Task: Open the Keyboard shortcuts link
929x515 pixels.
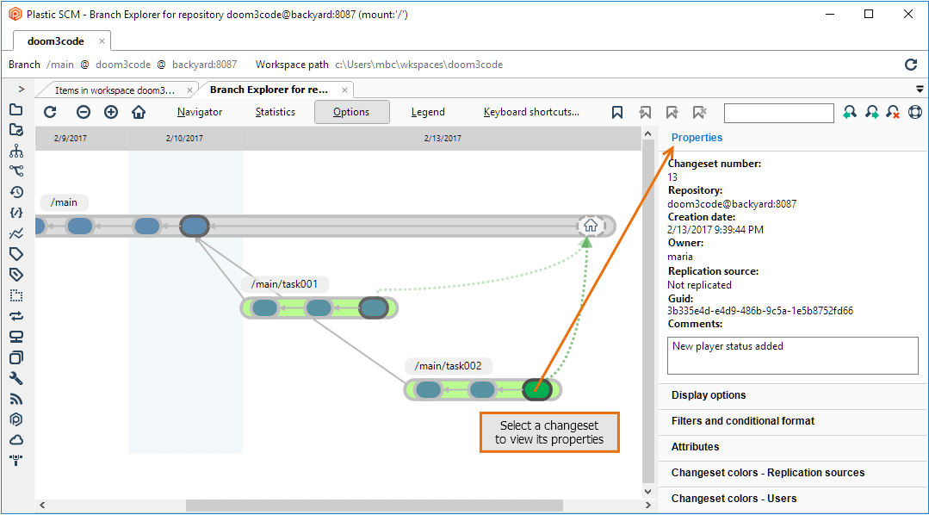Action: pyautogui.click(x=531, y=112)
